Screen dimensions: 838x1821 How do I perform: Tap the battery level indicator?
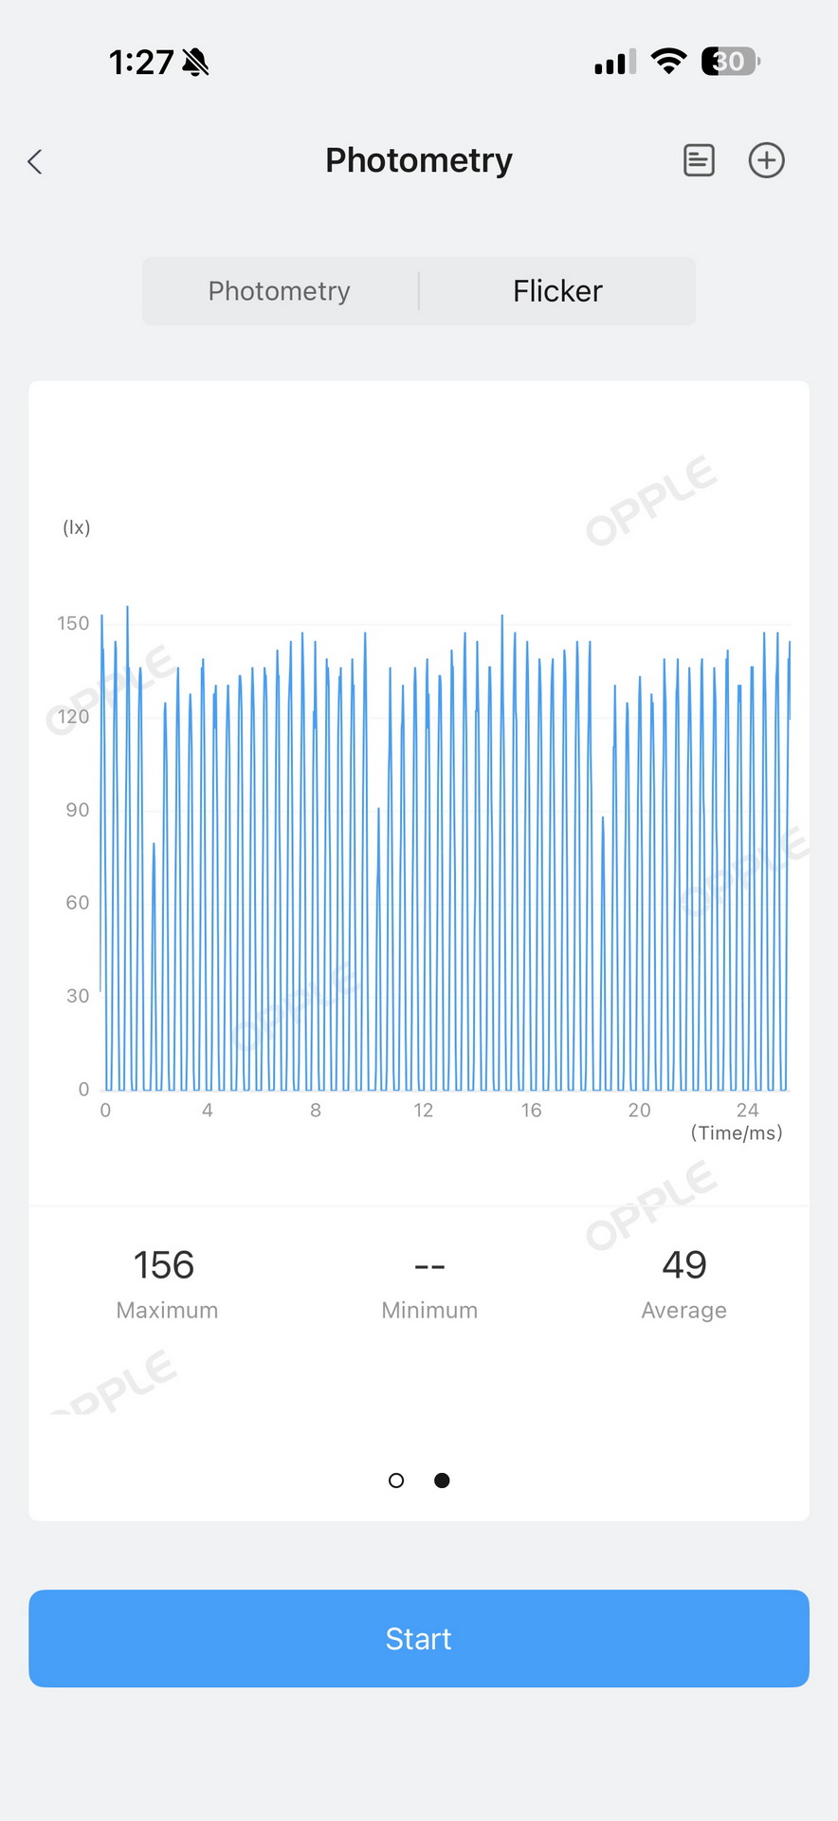click(730, 62)
